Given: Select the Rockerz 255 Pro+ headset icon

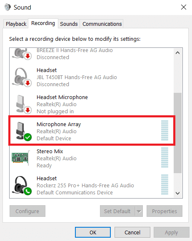Looking at the screenshot, I should pos(22,186).
